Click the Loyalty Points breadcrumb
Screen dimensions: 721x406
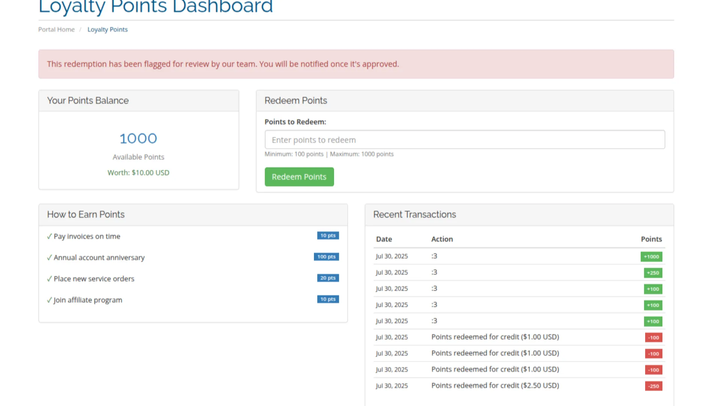107,29
